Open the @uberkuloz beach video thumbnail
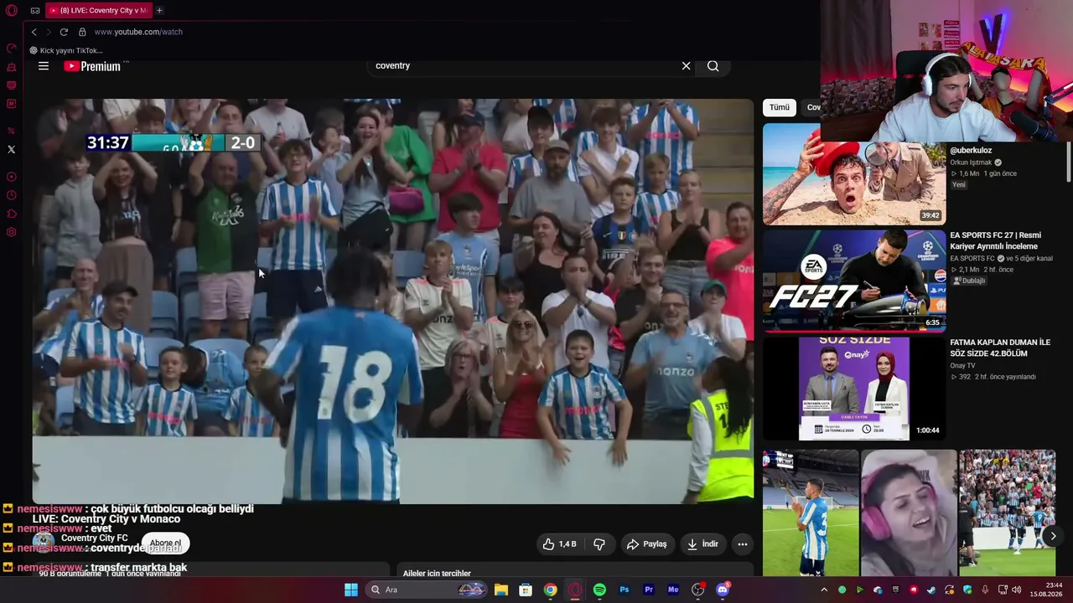The image size is (1073, 603). (854, 174)
